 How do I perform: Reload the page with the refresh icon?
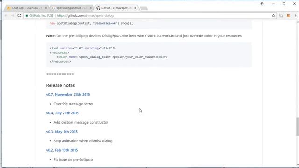coord(19,15)
